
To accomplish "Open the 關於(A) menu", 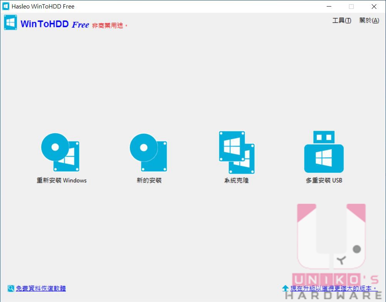I will (x=369, y=20).
